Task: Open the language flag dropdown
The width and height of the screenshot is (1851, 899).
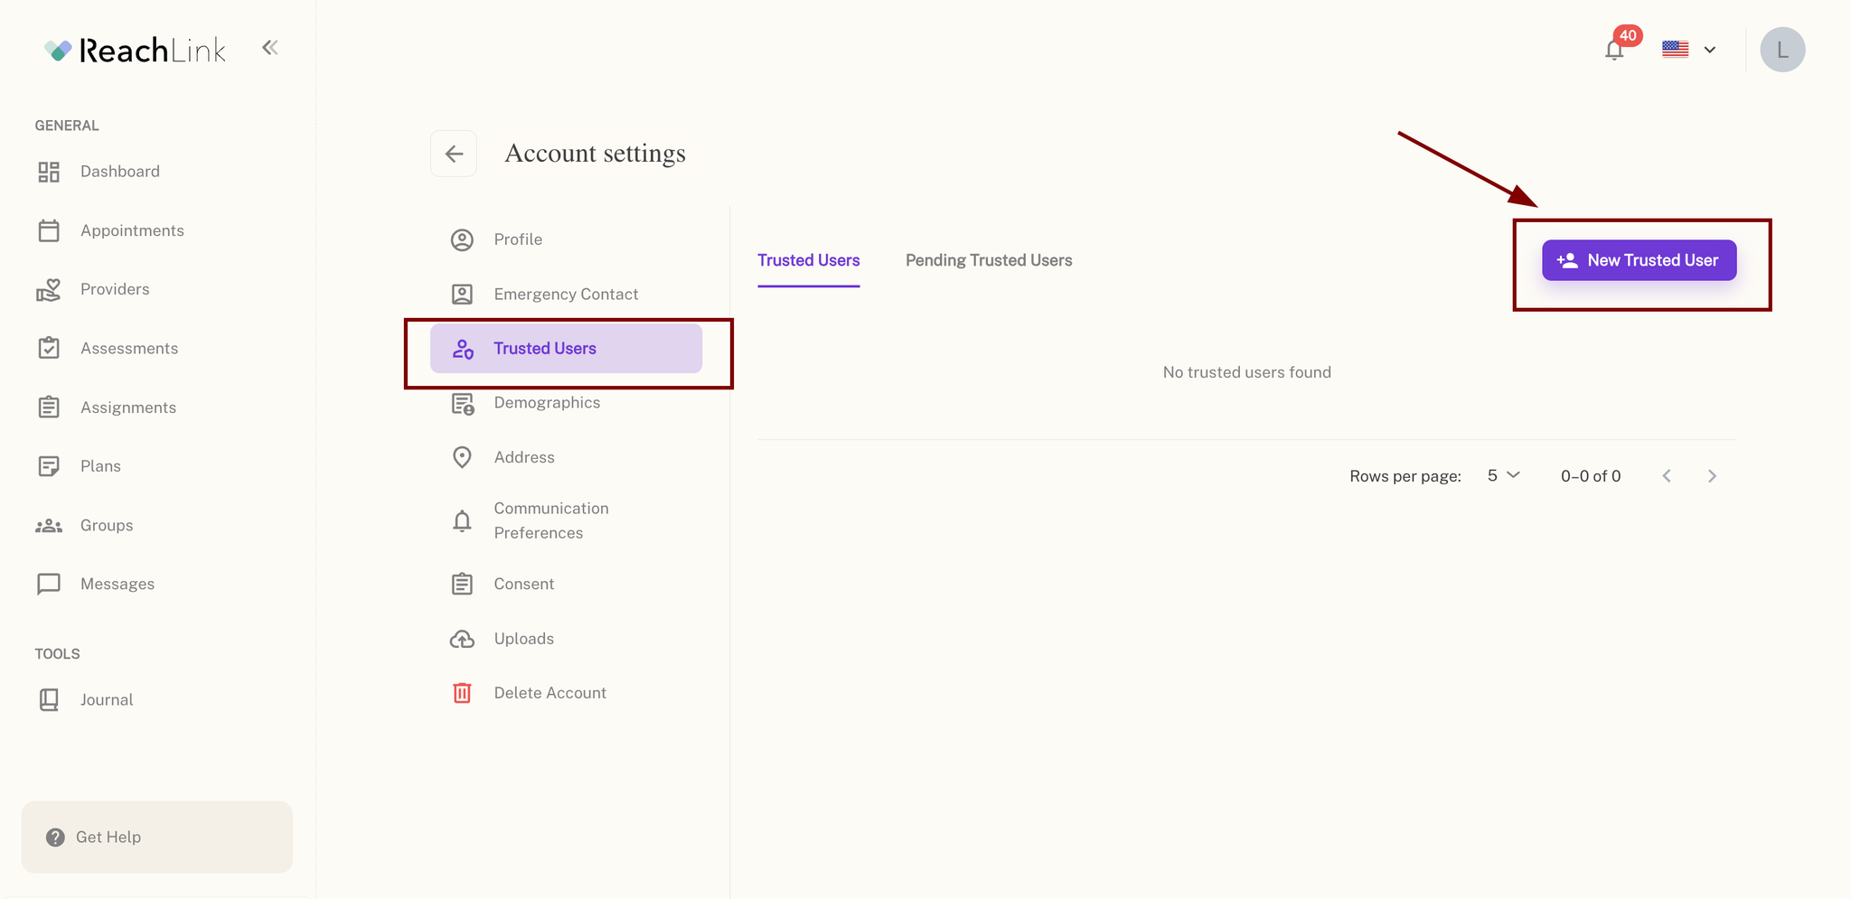Action: pyautogui.click(x=1688, y=50)
